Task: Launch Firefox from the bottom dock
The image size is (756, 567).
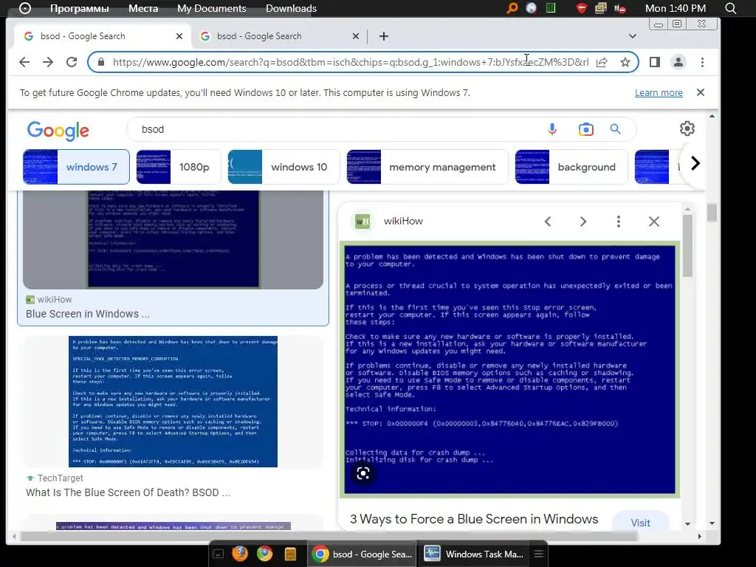Action: [240, 554]
